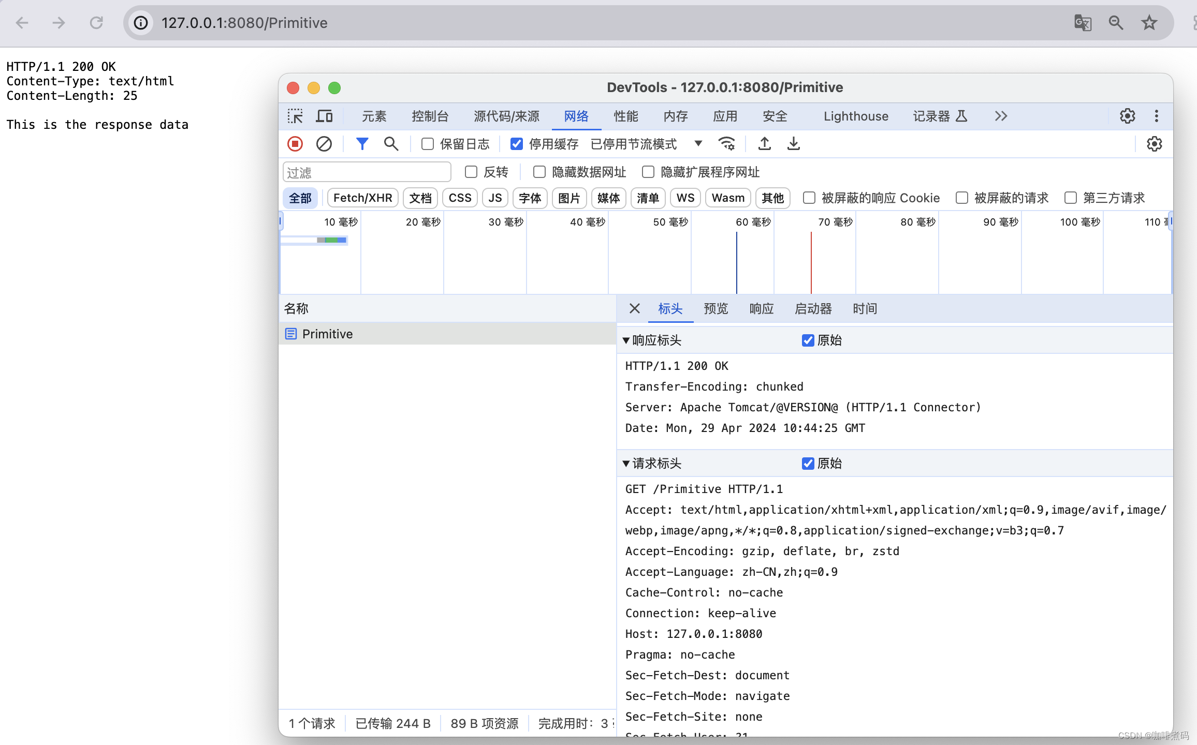Open network conditions Wi-Fi gear icon
Screen dimensions: 1197x745
(726, 144)
